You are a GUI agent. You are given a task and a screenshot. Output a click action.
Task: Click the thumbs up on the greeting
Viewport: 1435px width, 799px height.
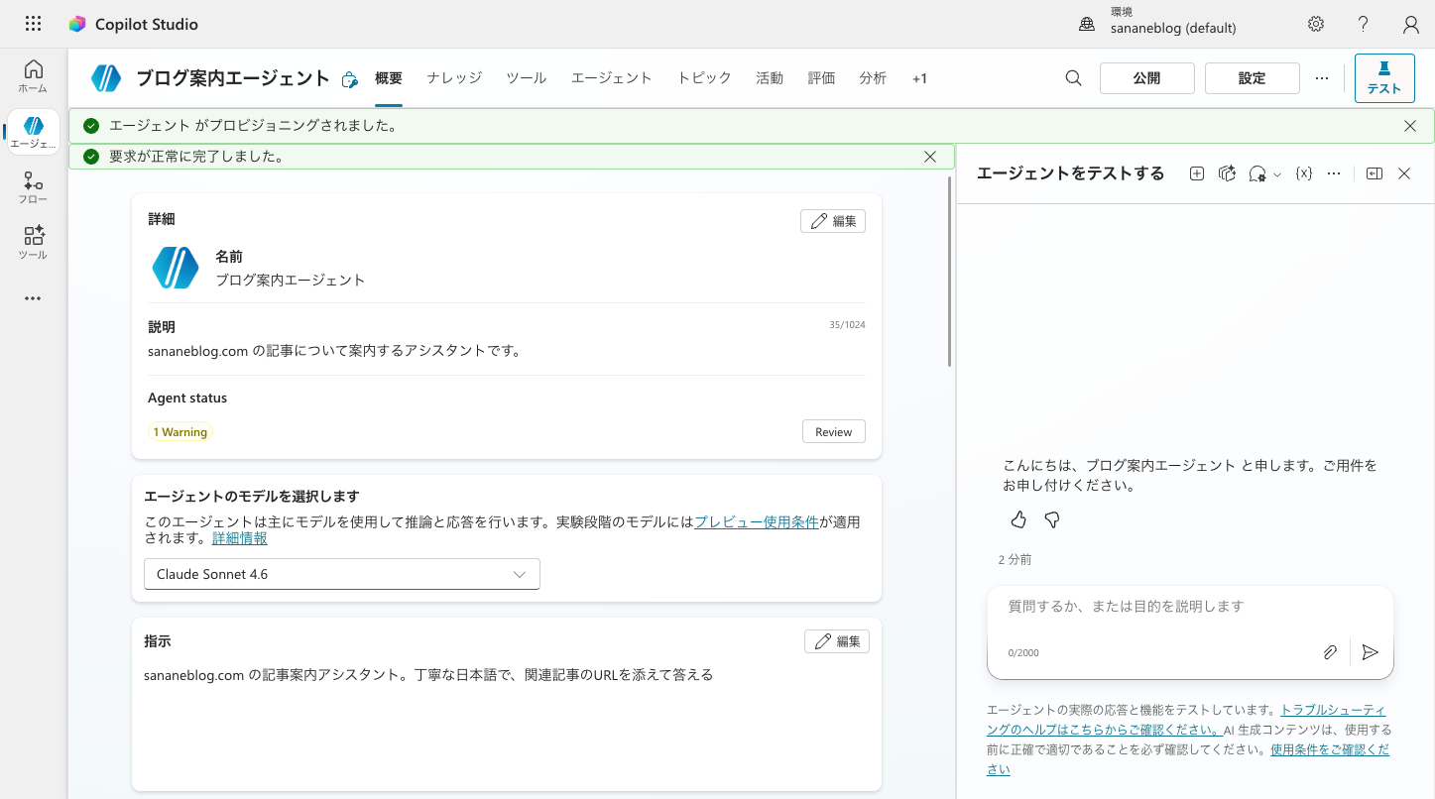1018,519
